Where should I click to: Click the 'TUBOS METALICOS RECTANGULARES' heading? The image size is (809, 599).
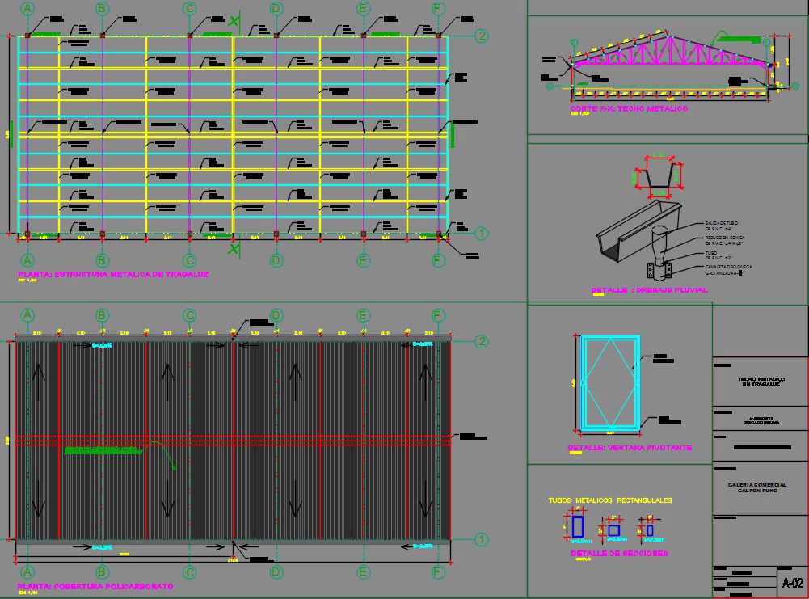(x=609, y=500)
